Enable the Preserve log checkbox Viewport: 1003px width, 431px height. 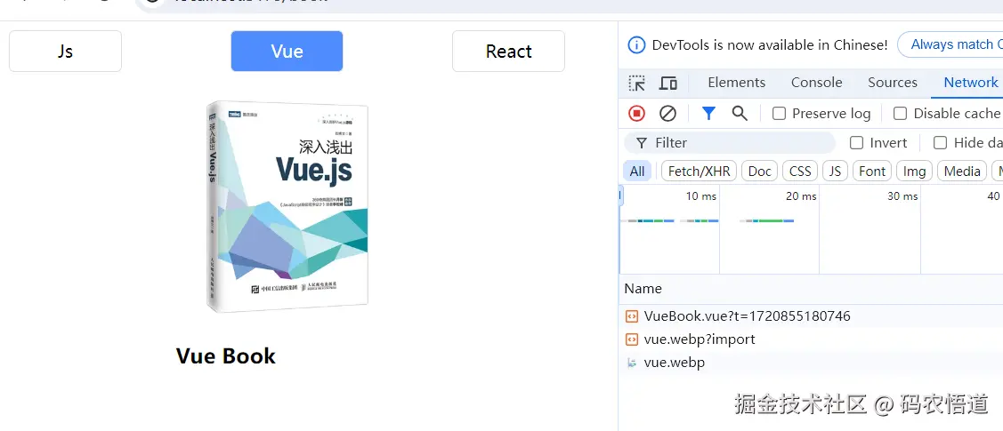coord(779,114)
